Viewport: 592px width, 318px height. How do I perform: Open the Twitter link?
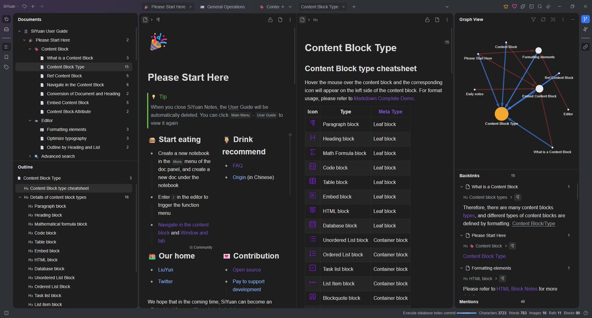point(165,282)
